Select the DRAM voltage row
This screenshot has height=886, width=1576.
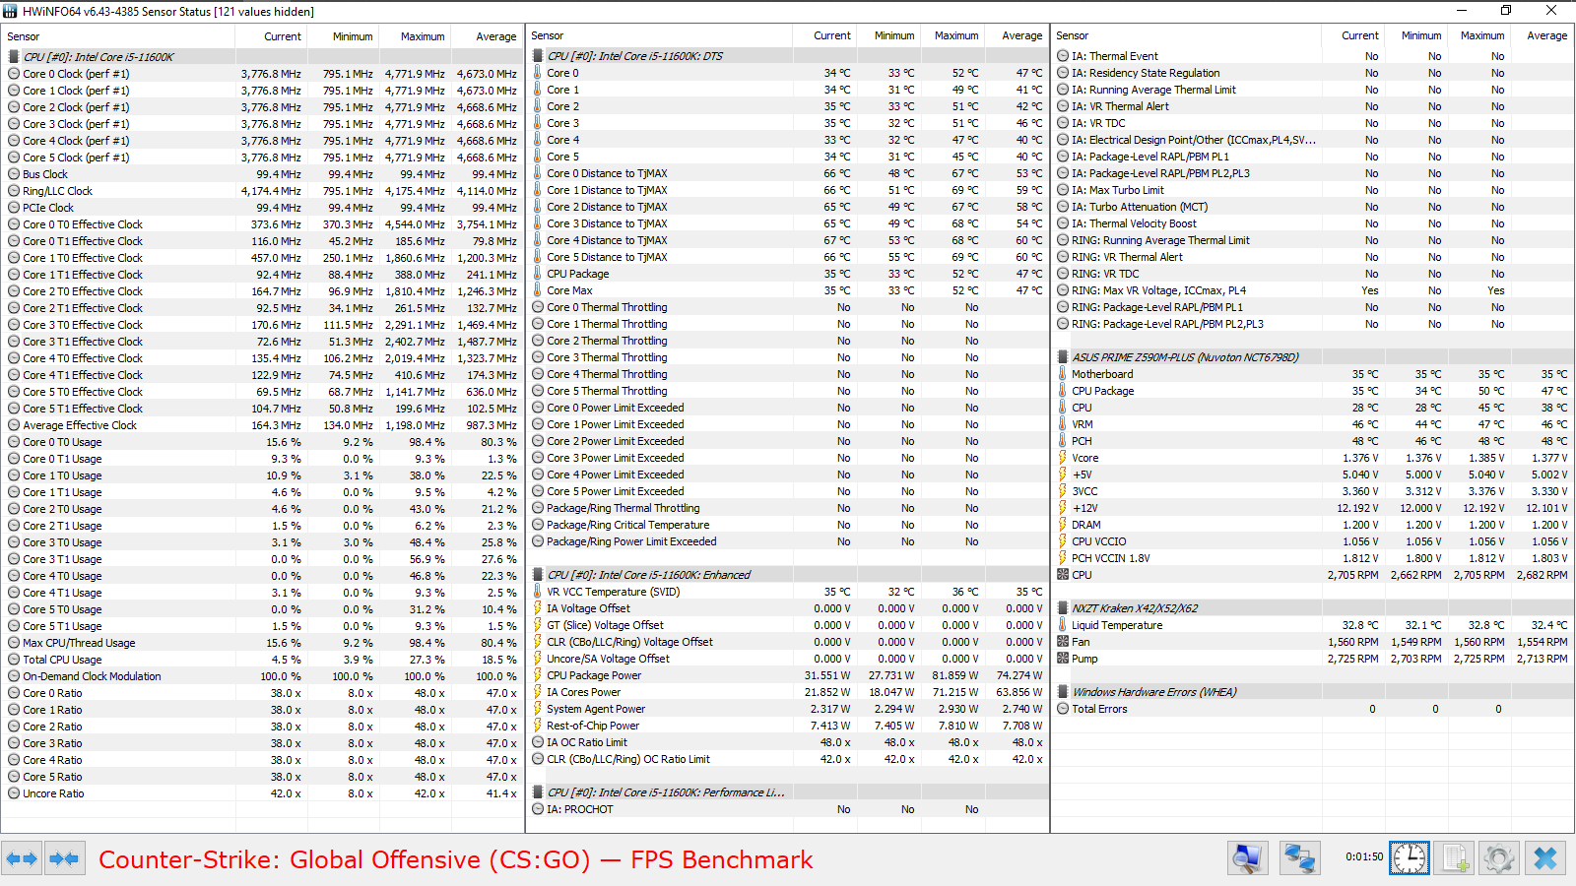(x=1313, y=525)
